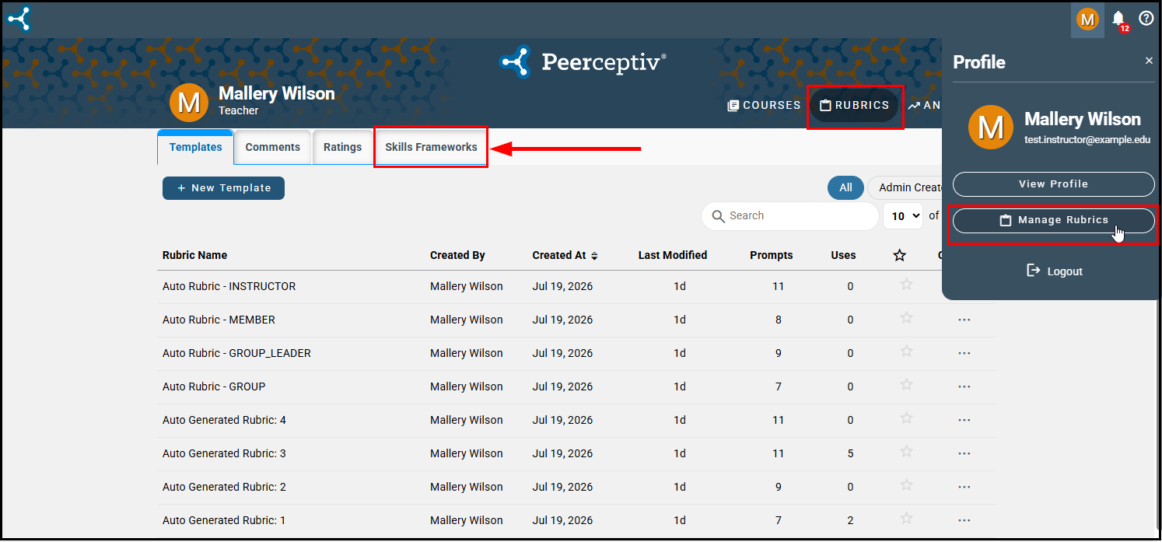
Task: Switch to the Skills Frameworks tab
Action: tap(431, 147)
